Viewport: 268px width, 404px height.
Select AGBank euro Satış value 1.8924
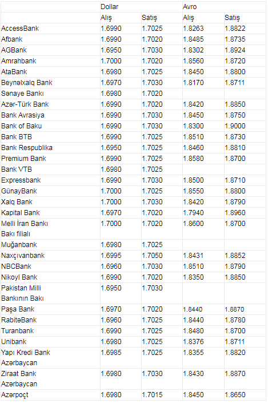pos(235,50)
